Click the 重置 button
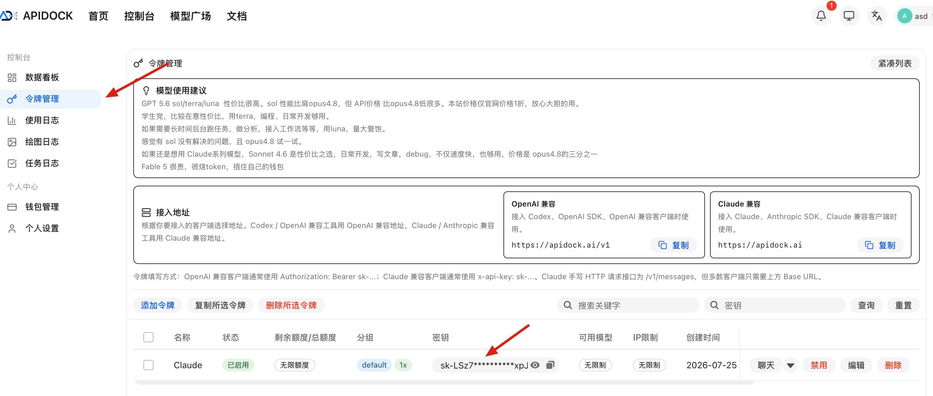 click(903, 305)
